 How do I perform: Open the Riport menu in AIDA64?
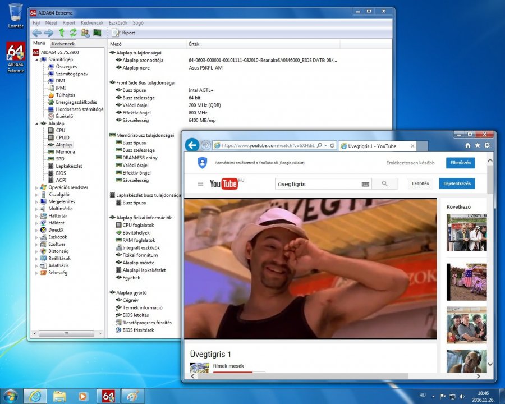tap(69, 23)
